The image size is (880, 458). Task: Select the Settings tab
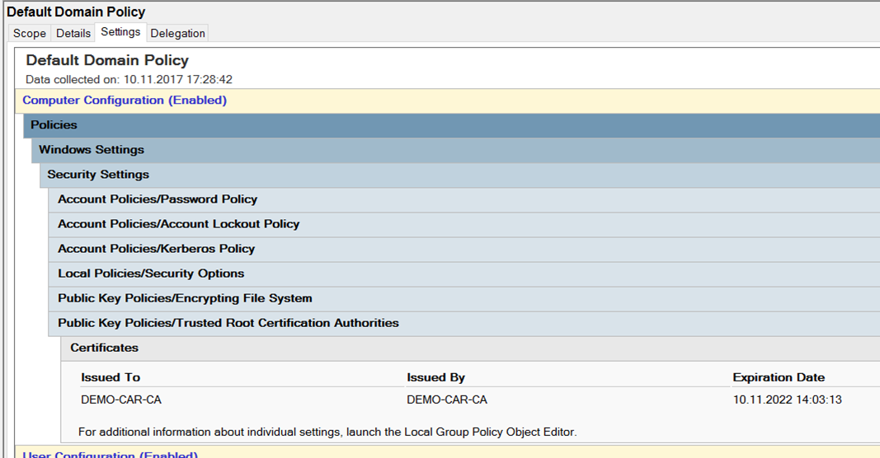point(120,32)
